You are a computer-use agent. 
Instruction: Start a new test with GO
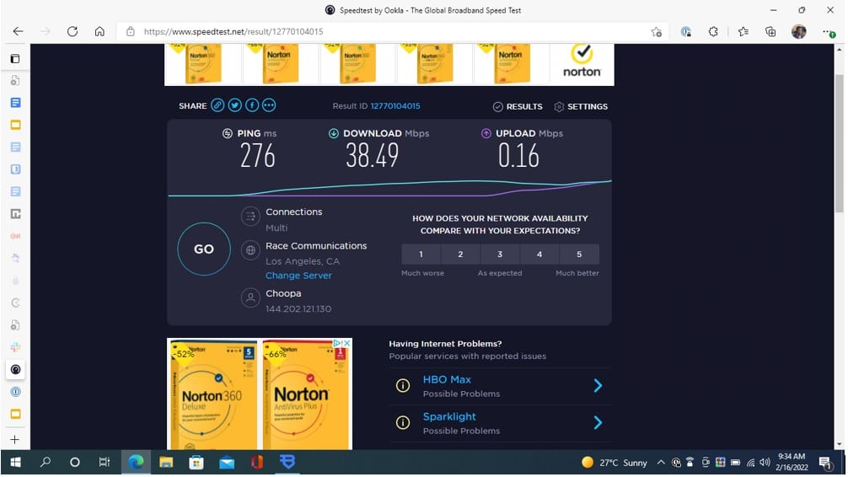tap(204, 249)
